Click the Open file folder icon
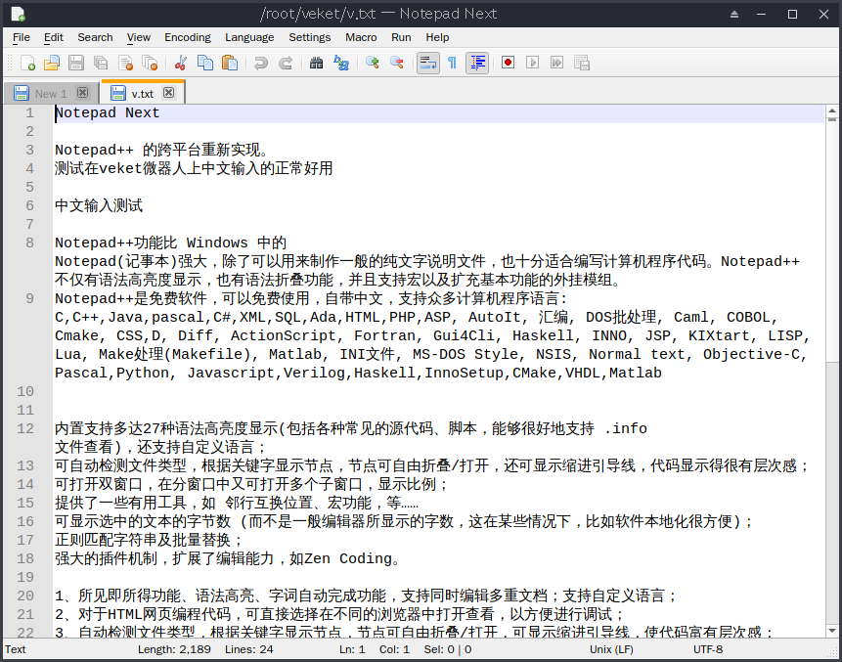This screenshot has height=662, width=842. click(52, 63)
